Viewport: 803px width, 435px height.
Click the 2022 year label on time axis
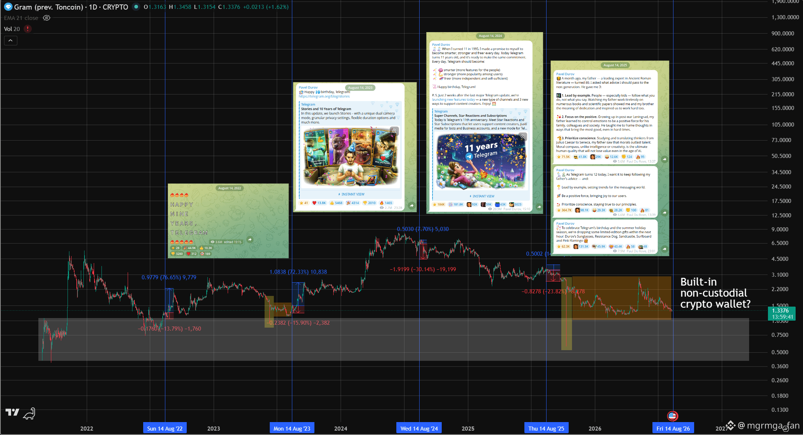[87, 429]
